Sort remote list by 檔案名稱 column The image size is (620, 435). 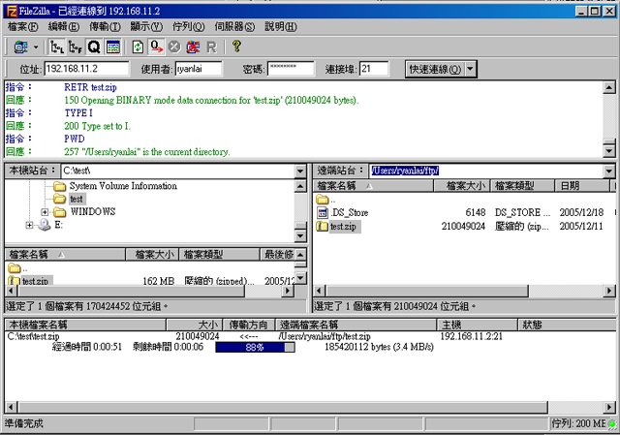373,186
